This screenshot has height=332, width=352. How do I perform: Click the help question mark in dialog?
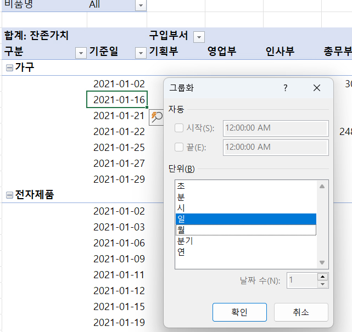285,88
